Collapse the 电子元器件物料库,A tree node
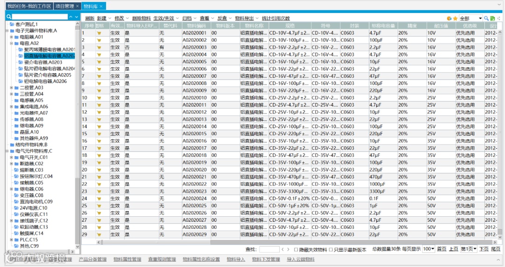The height and width of the screenshot is (267, 505). coord(7,31)
